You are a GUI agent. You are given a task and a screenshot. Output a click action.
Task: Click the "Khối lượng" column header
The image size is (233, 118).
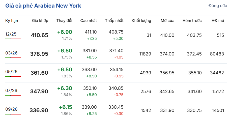point(141,21)
